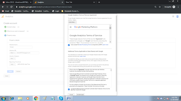This screenshot has height=101, width=181.
Task: Click the Analytics logo icon
Action: (x=3, y=17)
